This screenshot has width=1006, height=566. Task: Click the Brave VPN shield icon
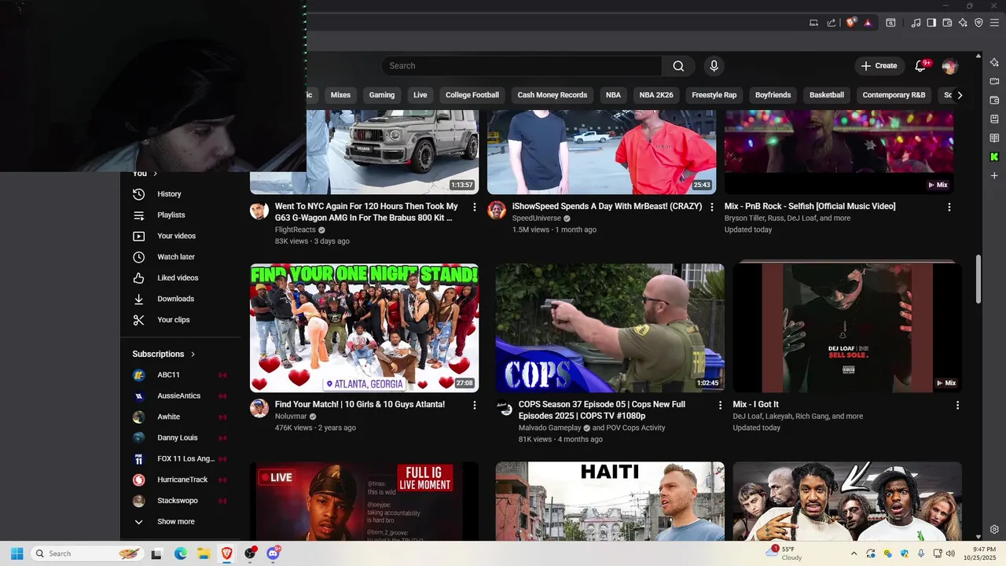click(978, 23)
